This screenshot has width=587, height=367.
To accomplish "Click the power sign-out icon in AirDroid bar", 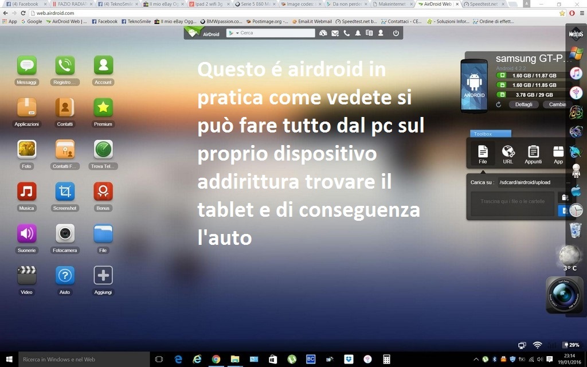I will point(396,33).
